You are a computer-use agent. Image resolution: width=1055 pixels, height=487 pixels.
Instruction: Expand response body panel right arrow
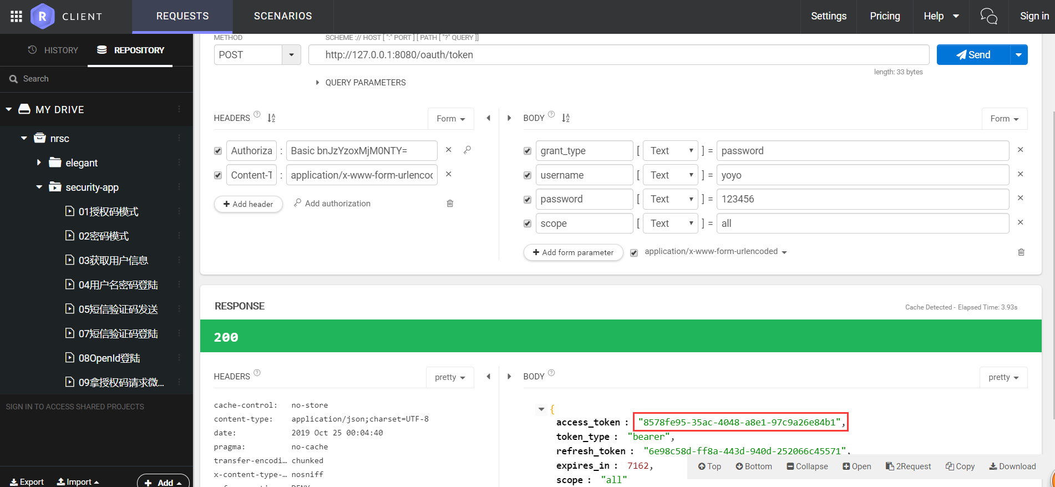point(509,376)
